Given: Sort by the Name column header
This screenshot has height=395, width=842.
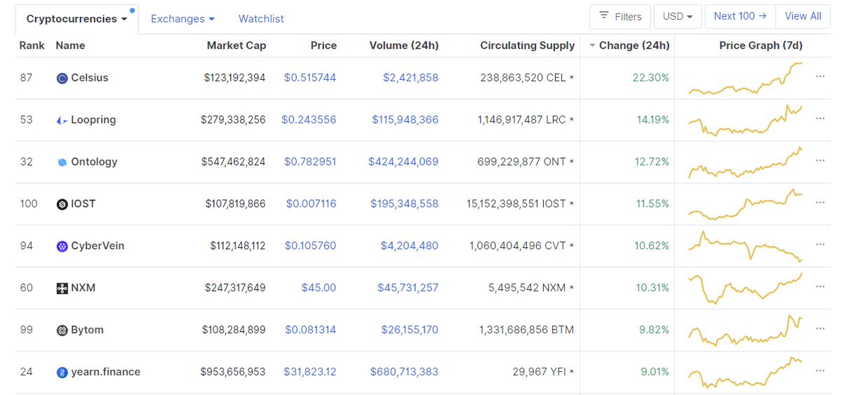Looking at the screenshot, I should pyautogui.click(x=70, y=46).
